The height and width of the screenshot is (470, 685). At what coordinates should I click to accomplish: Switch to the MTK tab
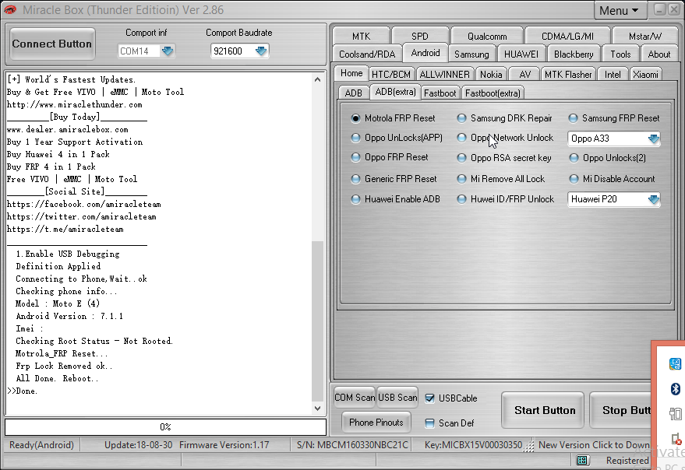pyautogui.click(x=361, y=37)
